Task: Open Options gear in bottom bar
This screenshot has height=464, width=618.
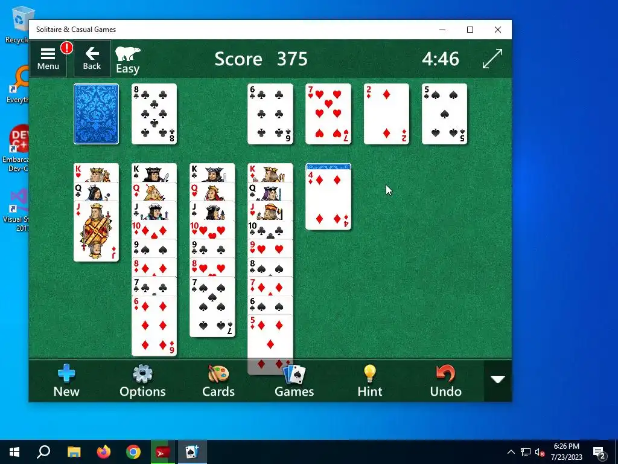Action: tap(142, 381)
